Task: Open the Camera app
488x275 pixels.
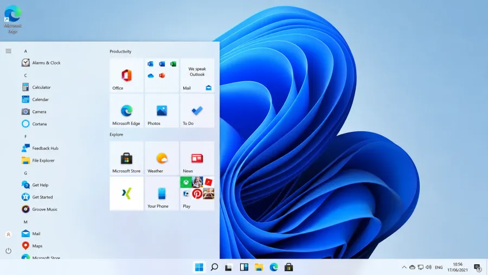Action: pos(34,112)
